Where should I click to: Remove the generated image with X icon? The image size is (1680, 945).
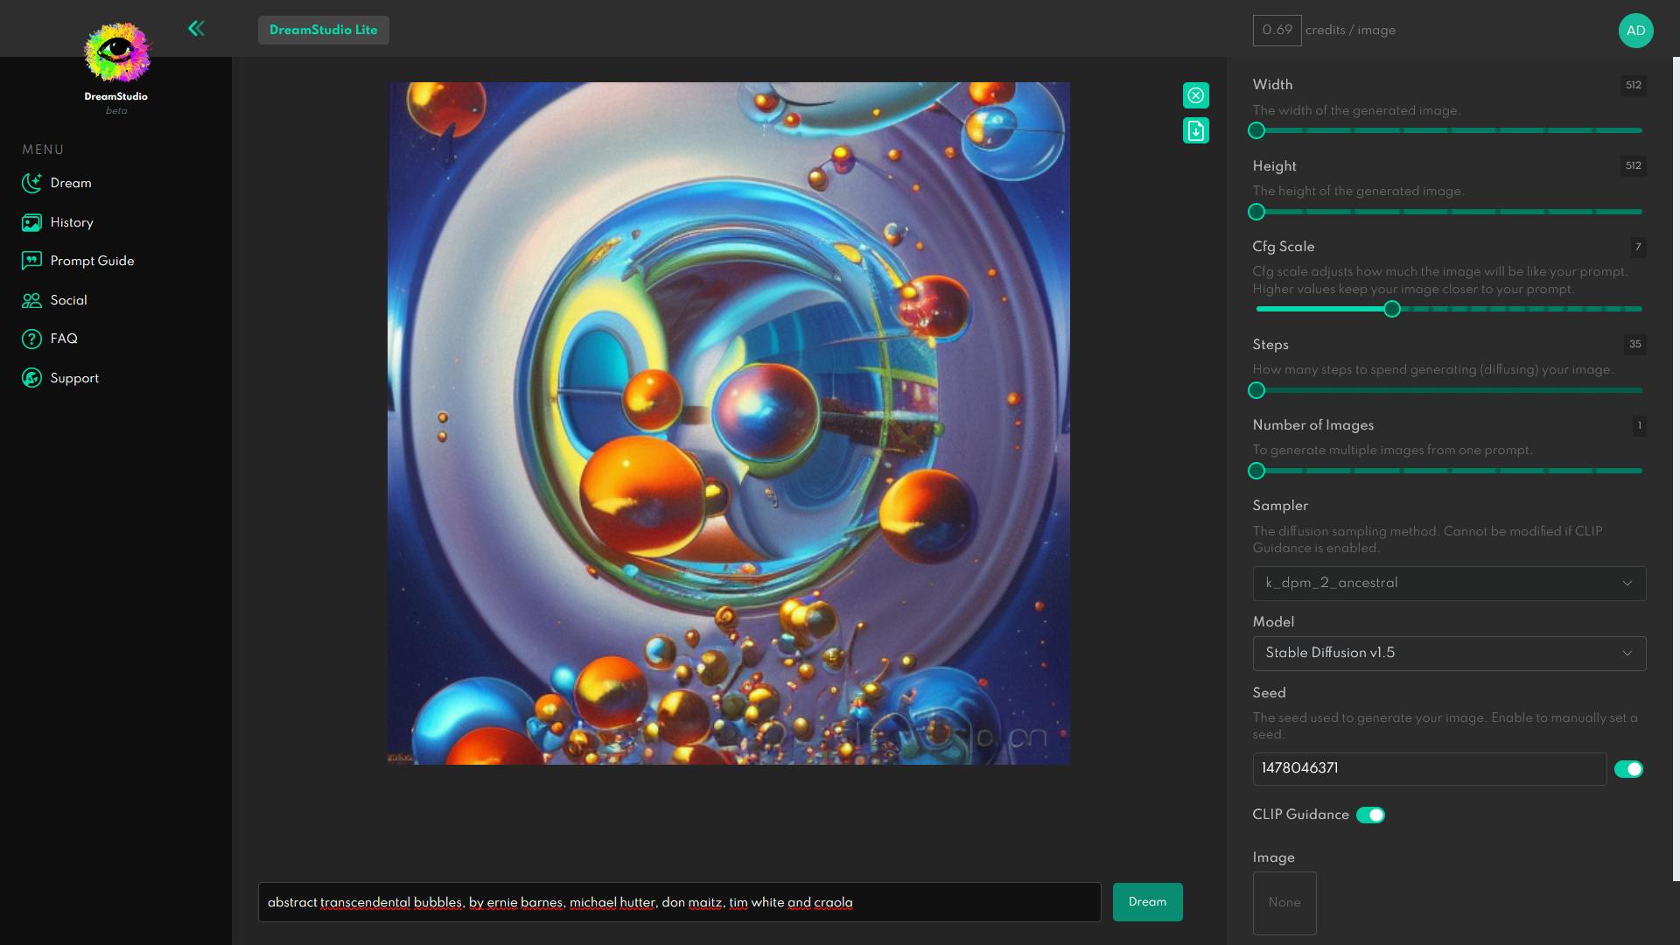(x=1195, y=95)
